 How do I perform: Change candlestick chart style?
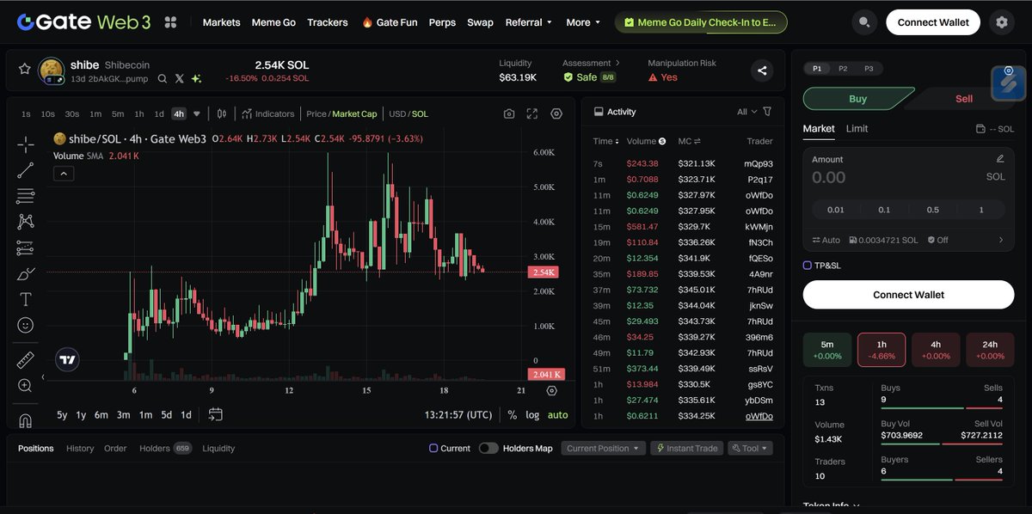click(x=222, y=113)
